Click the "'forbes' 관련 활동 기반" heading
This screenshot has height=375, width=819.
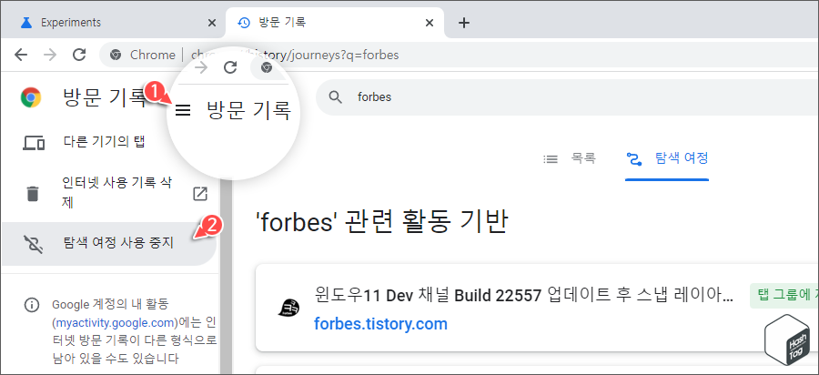click(x=382, y=223)
